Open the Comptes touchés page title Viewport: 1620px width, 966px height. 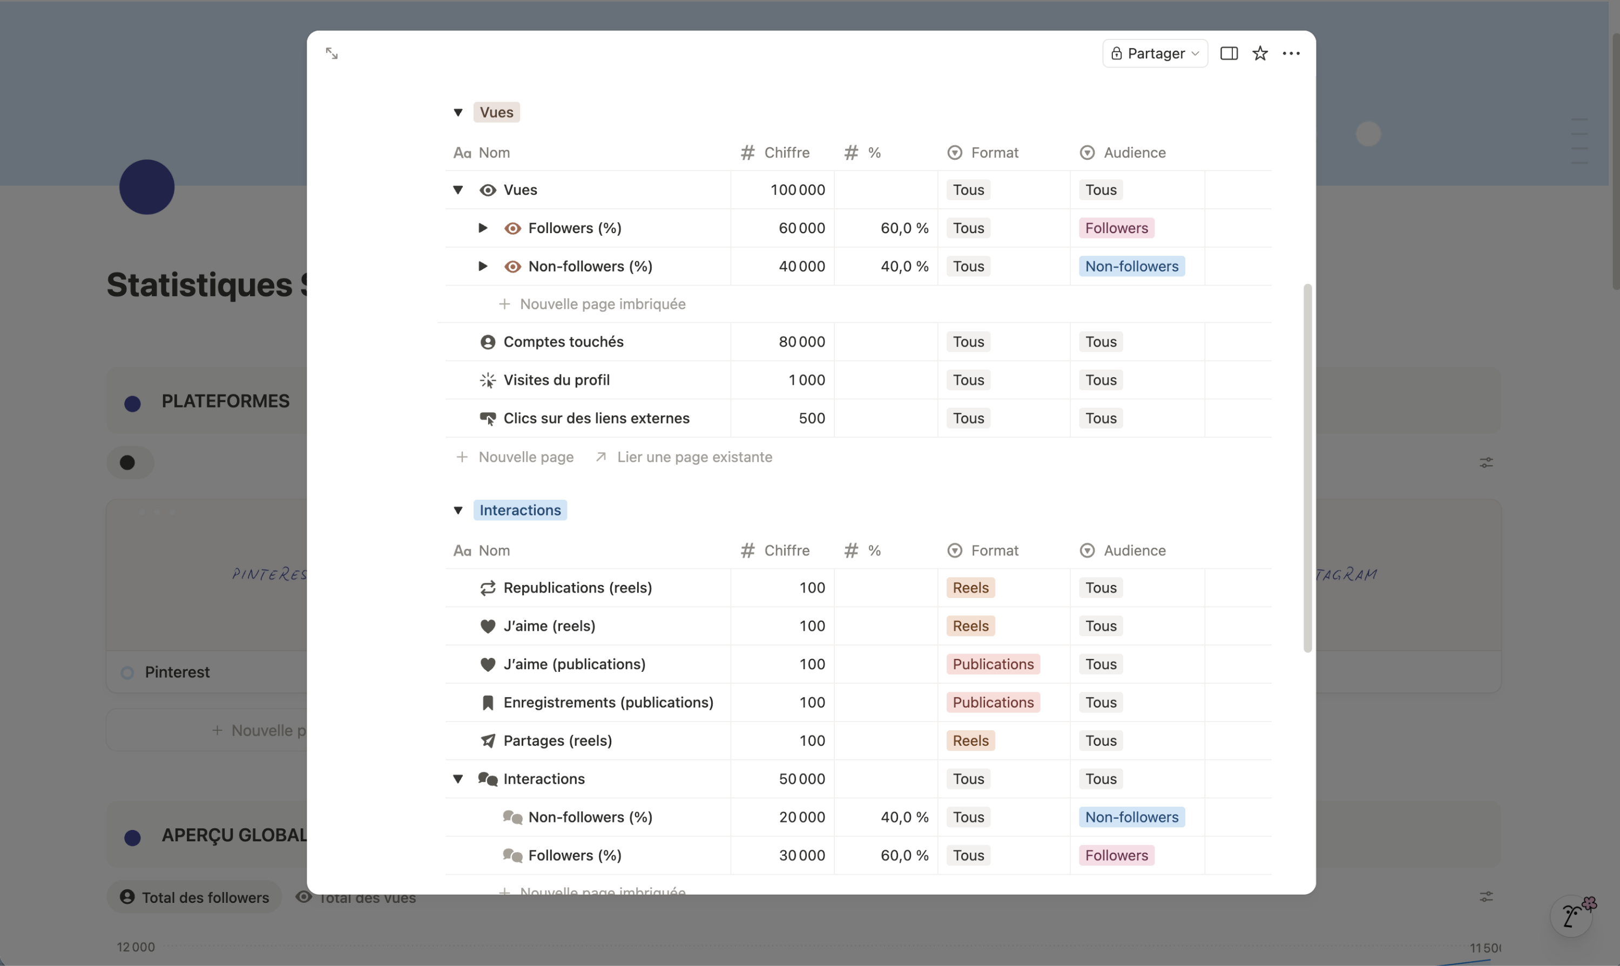click(563, 342)
